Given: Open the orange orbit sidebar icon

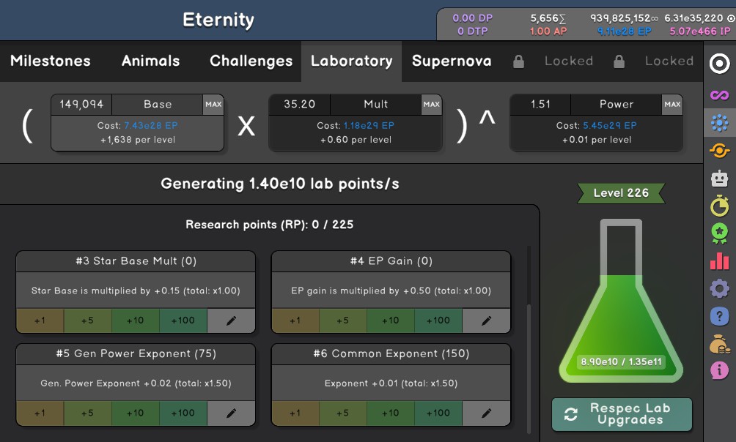Looking at the screenshot, I should coord(720,151).
